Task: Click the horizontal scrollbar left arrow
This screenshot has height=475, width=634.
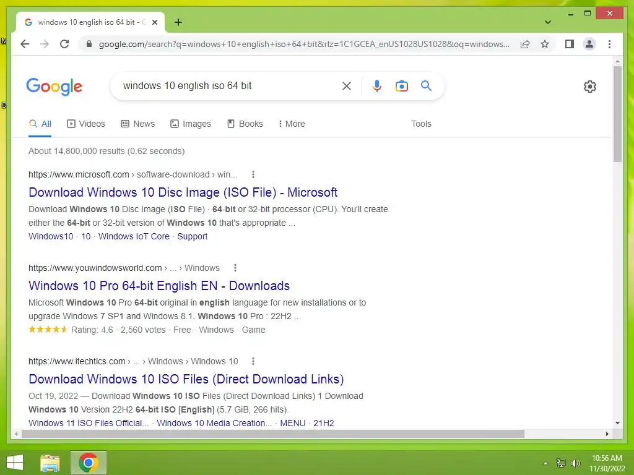Action: pyautogui.click(x=16, y=434)
